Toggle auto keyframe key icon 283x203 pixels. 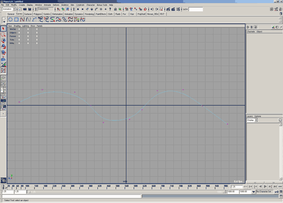[277, 192]
